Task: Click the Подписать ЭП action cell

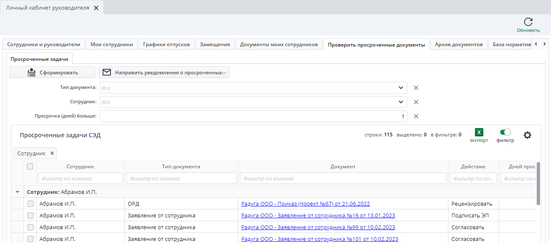Action: click(x=473, y=215)
